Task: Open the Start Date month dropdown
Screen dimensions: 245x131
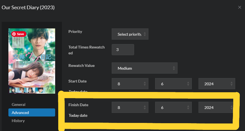Action: tap(130, 84)
